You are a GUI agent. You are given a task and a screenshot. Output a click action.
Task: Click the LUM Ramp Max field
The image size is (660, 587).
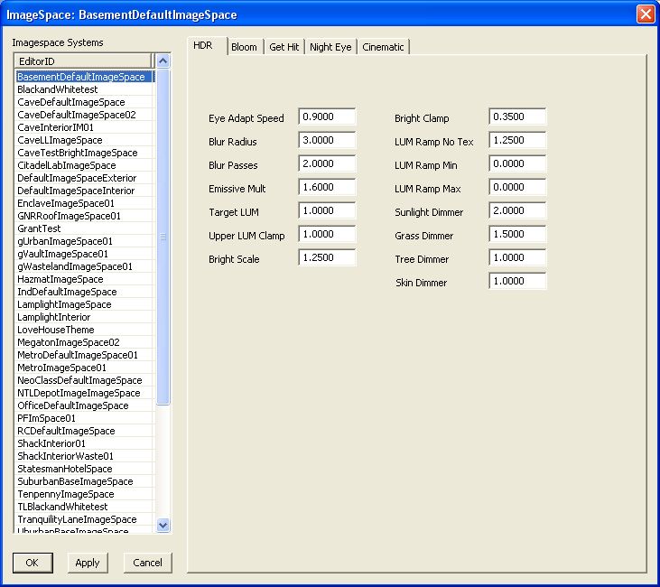point(517,187)
